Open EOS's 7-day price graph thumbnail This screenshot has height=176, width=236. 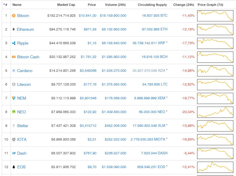tap(215, 167)
